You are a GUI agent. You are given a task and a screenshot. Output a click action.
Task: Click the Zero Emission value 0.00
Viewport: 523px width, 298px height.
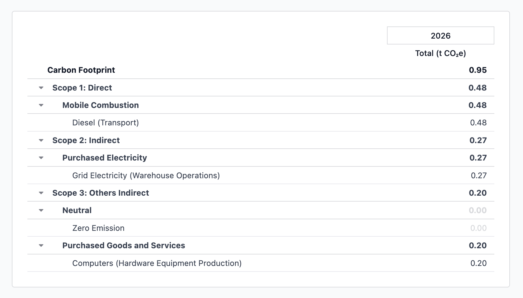pyautogui.click(x=478, y=228)
